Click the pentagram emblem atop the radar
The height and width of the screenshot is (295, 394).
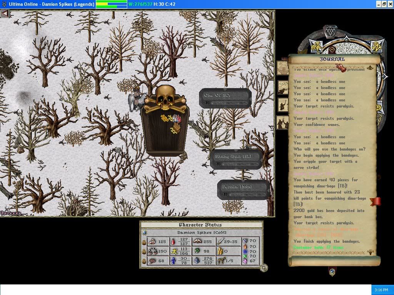330,31
